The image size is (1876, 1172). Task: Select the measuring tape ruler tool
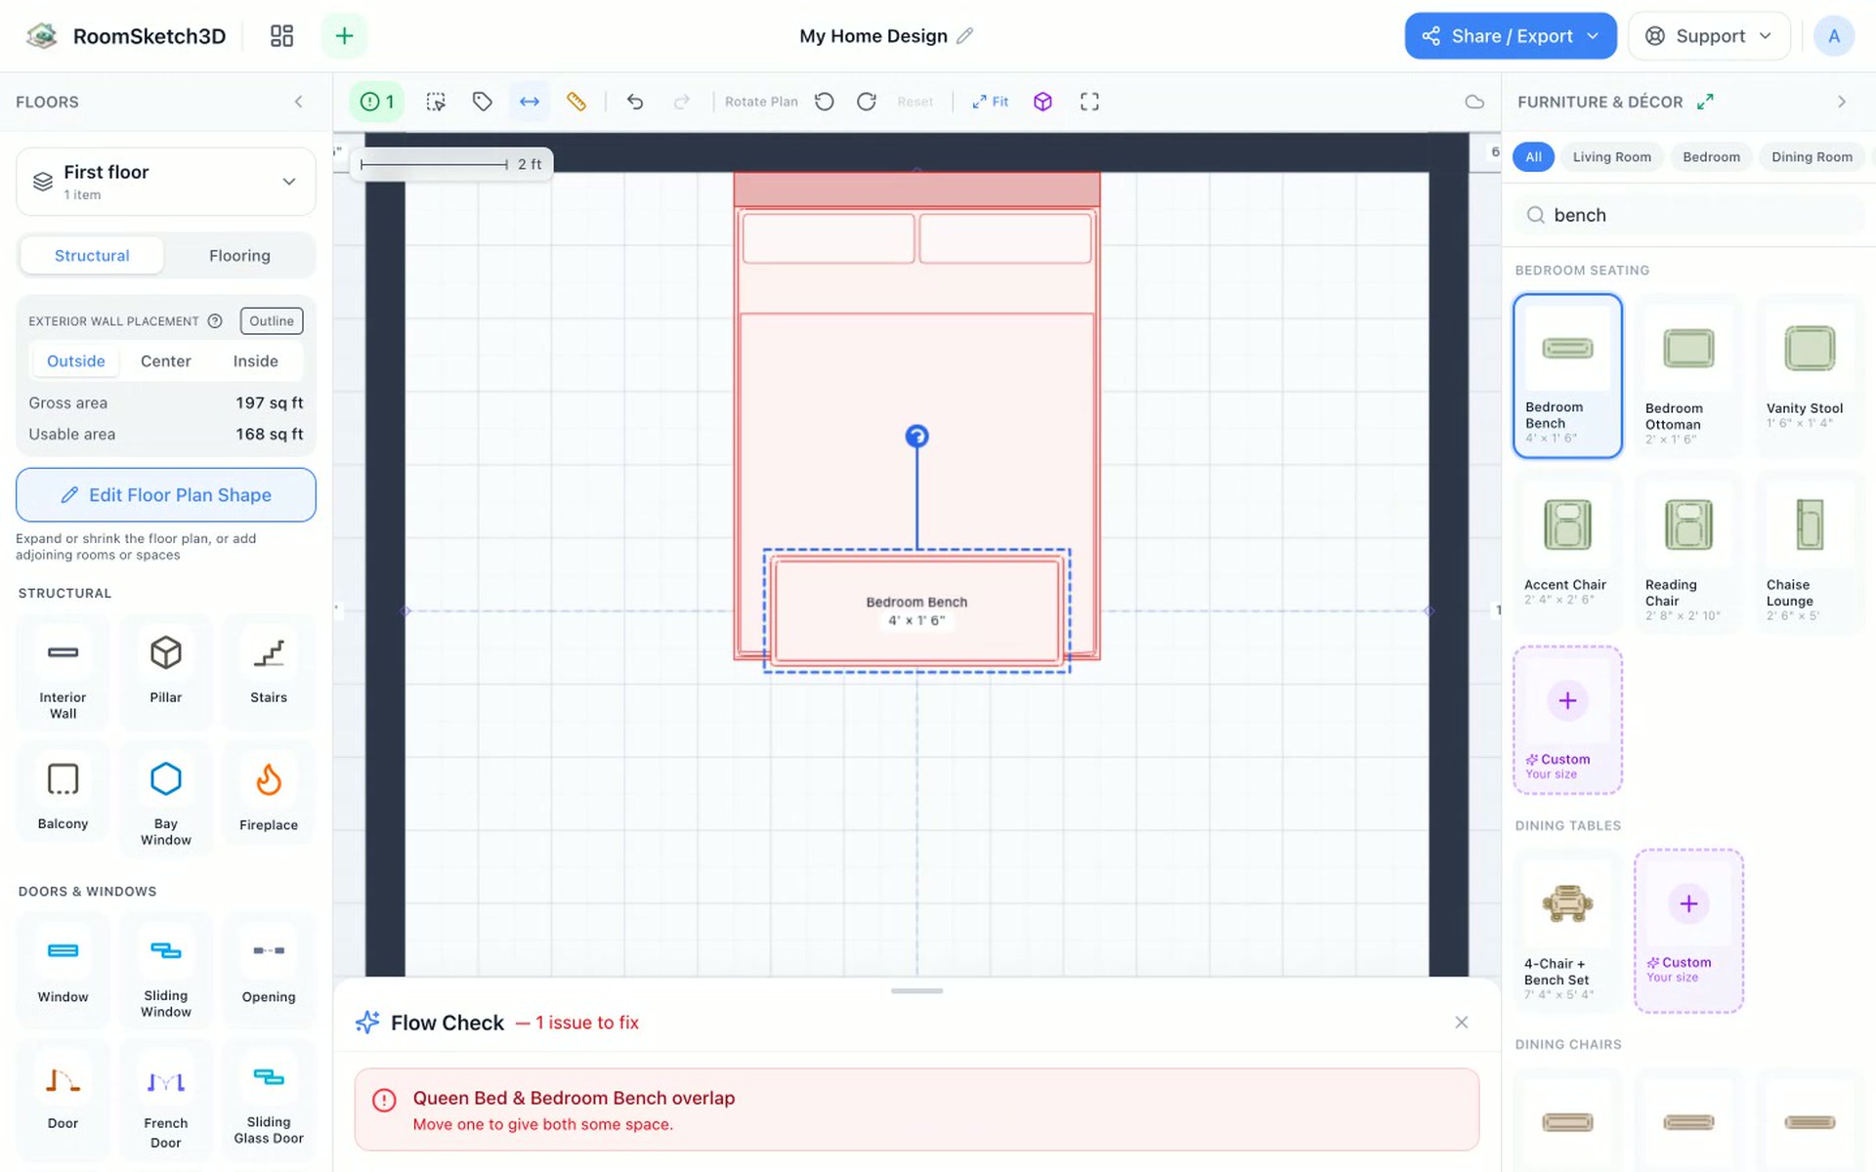click(576, 102)
